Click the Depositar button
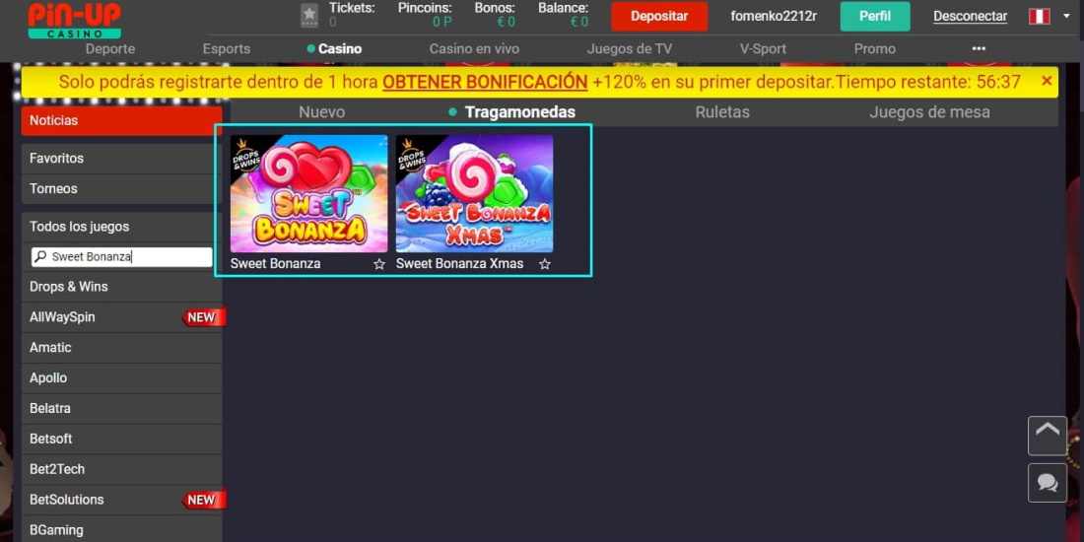This screenshot has height=542, width=1084. (659, 17)
